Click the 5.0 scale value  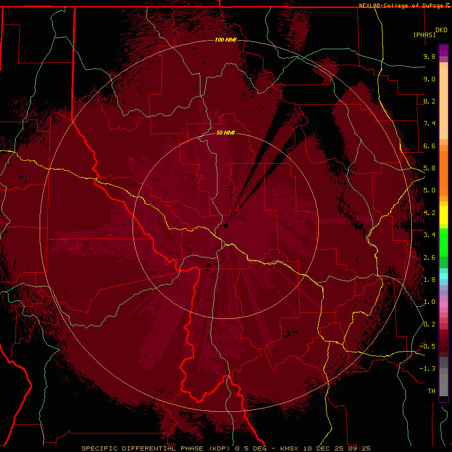(x=429, y=190)
